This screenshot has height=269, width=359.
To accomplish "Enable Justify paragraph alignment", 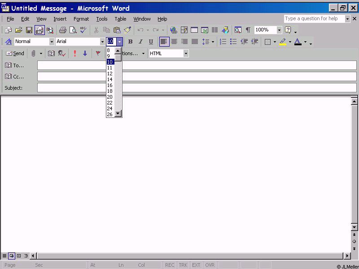I will tap(195, 42).
